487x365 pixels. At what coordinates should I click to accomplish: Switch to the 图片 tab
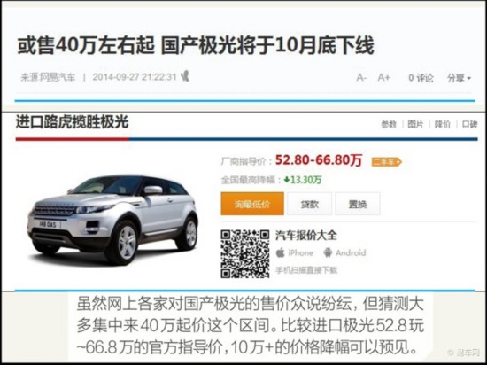[x=415, y=124]
